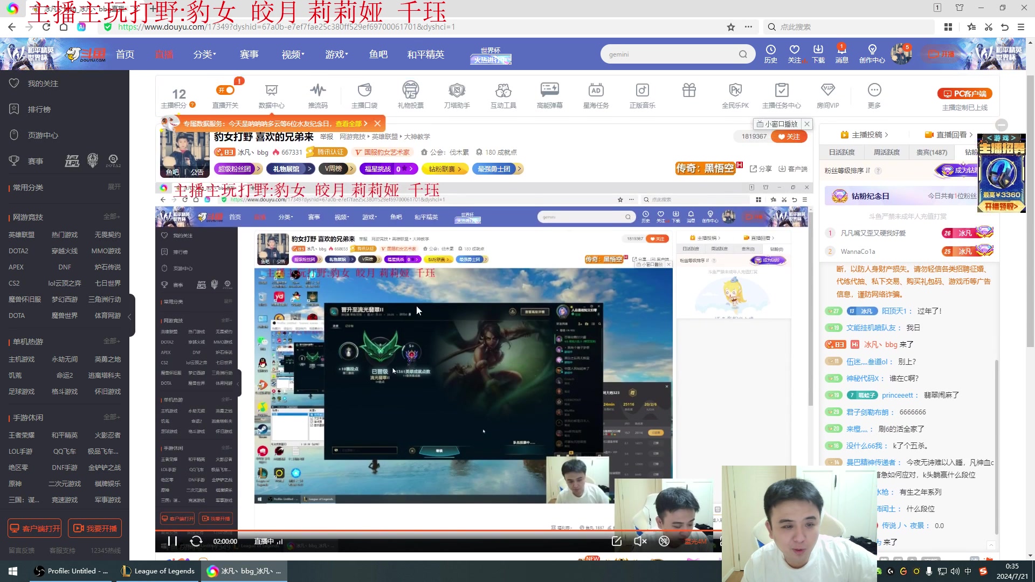Open 星海任务 AD task tool

click(x=596, y=95)
